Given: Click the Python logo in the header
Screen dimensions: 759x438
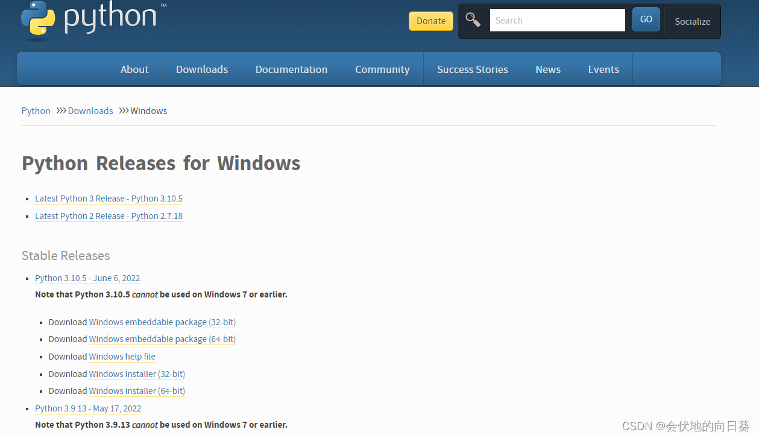Looking at the screenshot, I should click(x=93, y=20).
